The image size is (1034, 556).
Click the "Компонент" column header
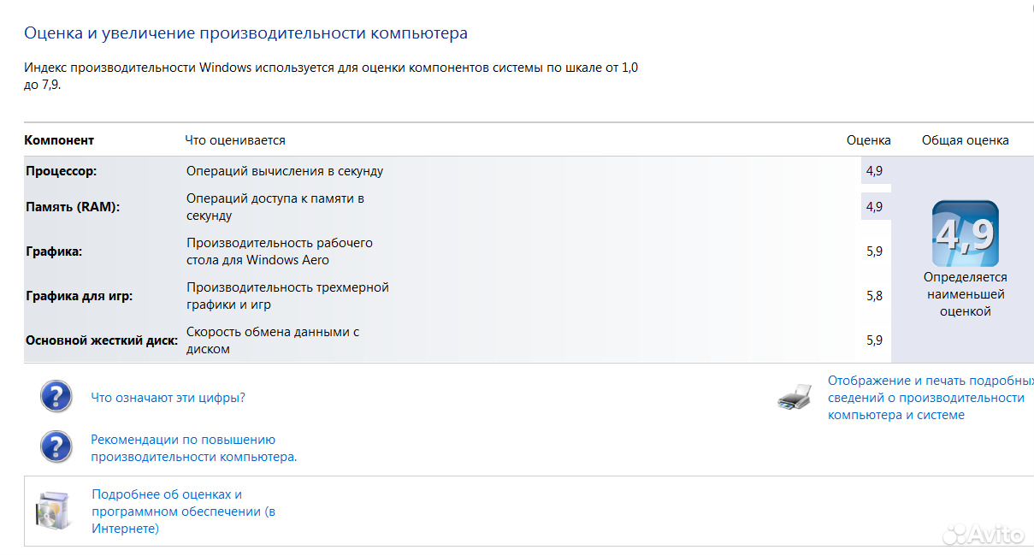coord(59,140)
